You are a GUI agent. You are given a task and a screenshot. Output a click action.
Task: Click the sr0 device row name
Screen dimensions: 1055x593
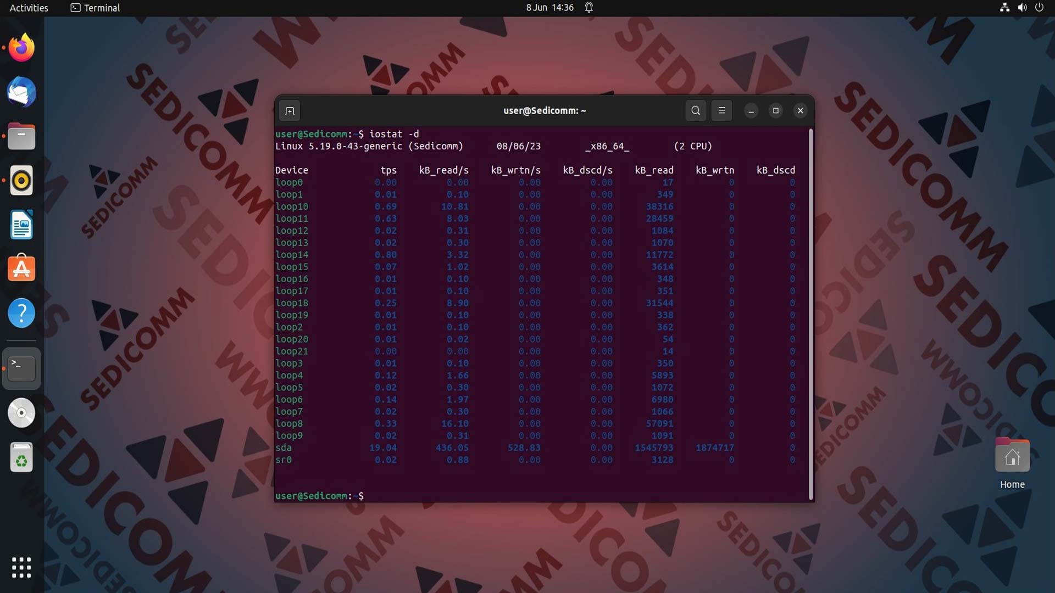284,460
